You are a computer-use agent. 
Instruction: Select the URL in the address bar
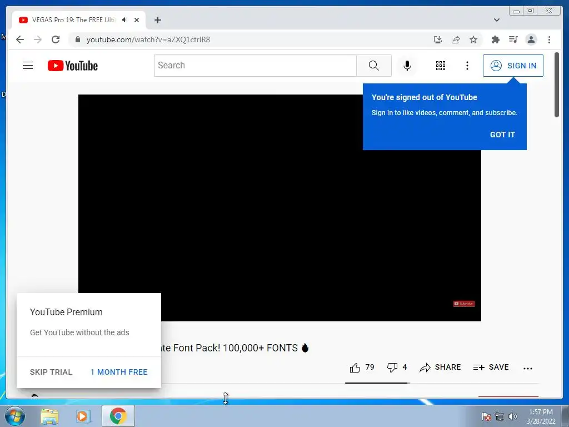point(148,39)
